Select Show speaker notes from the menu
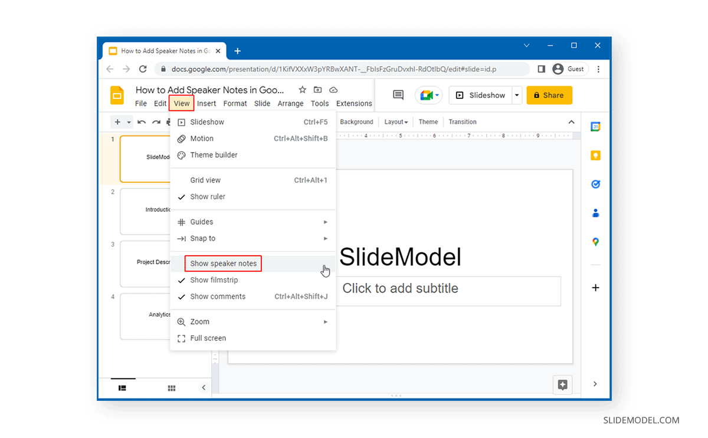 pos(223,263)
